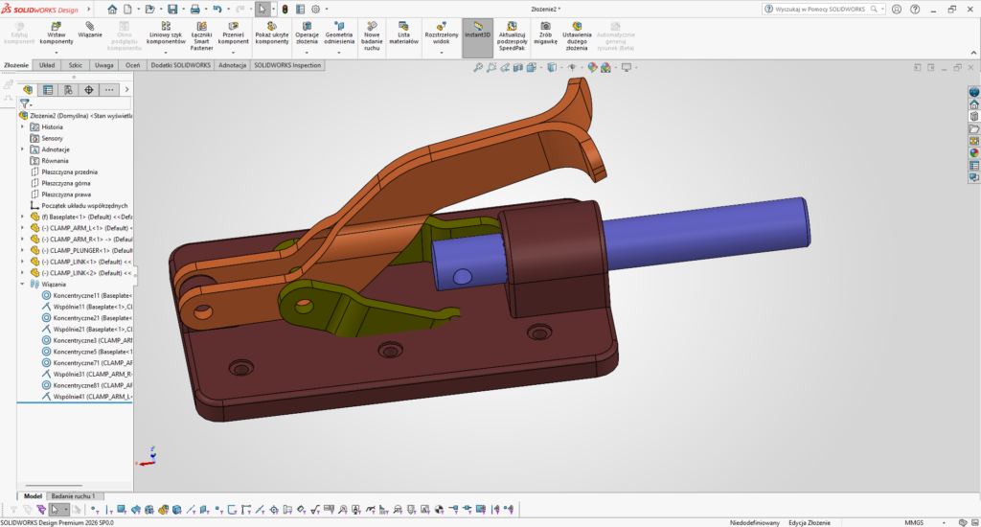This screenshot has height=527, width=981.
Task: Select CLAMP_LINK<2> component in tree
Action: [80, 273]
